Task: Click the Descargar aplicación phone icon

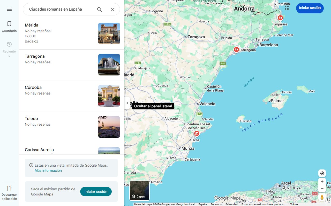Action: [9, 188]
